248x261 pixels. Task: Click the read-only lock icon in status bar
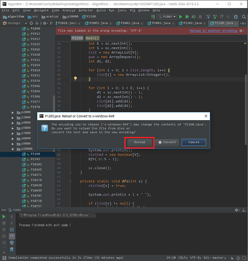[232, 258]
